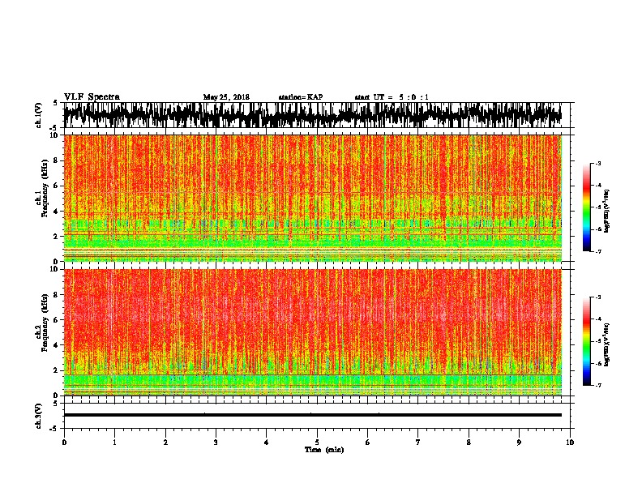Click the "2" time axis tick label

165,443
